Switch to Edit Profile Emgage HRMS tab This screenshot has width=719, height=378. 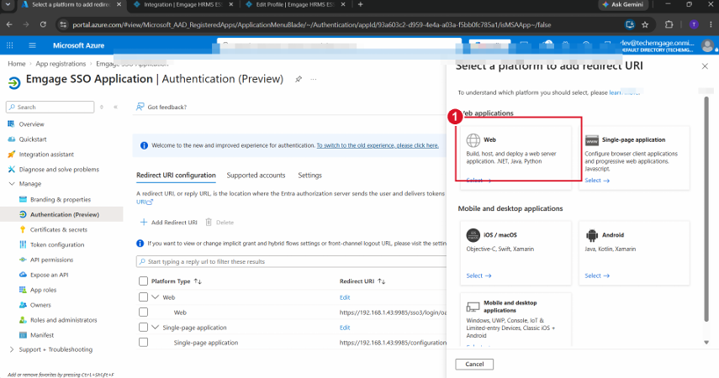[x=295, y=4]
